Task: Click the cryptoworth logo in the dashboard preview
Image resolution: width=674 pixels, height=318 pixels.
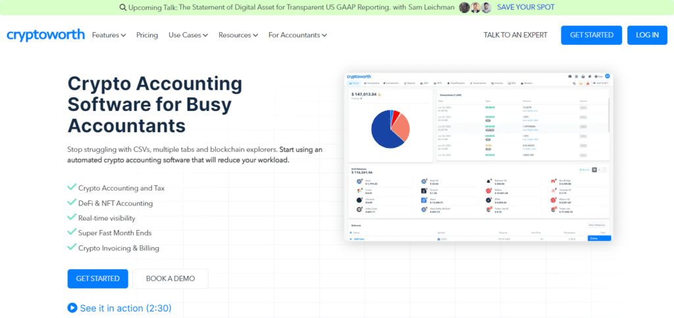Action: point(359,77)
